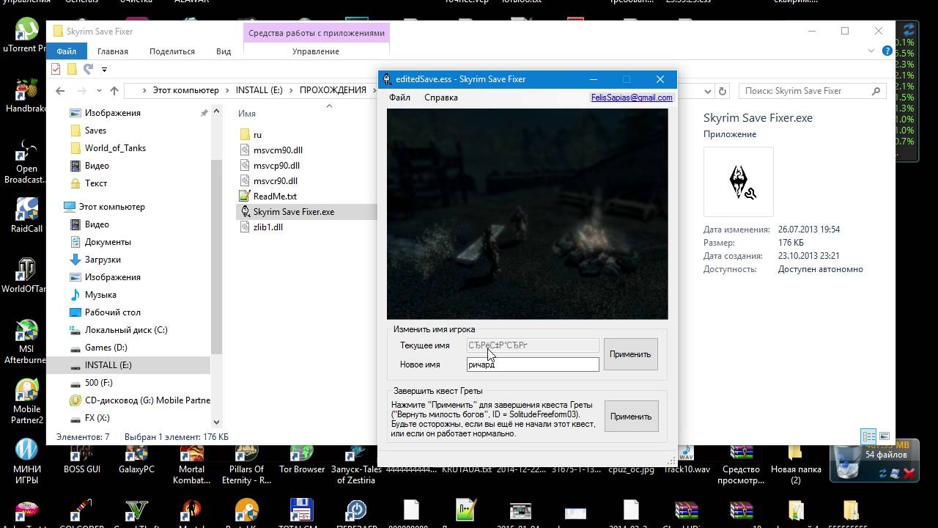Viewport: 938px width, 528px height.
Task: Open the Справка menu in Skyrim Save Fixer
Action: tap(441, 97)
